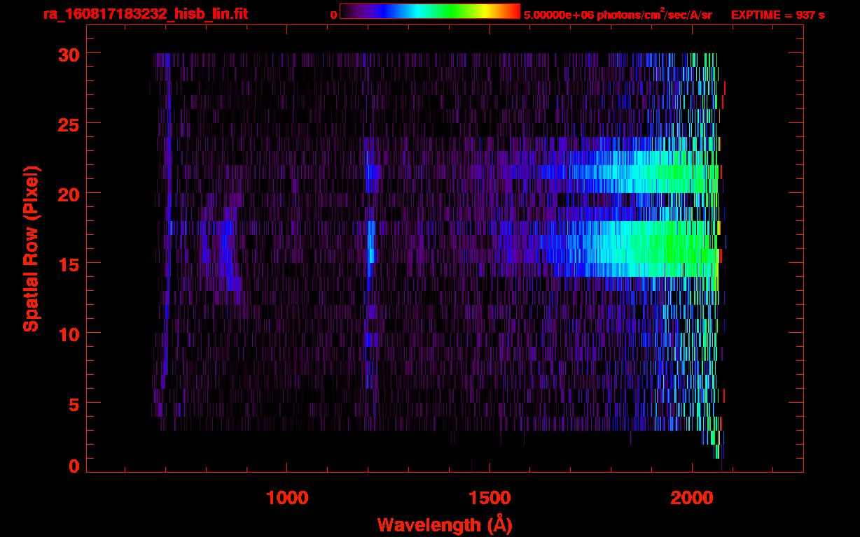Click the x-axis tick label 1000
Viewport: 860px width, 537px height.
coord(287,498)
